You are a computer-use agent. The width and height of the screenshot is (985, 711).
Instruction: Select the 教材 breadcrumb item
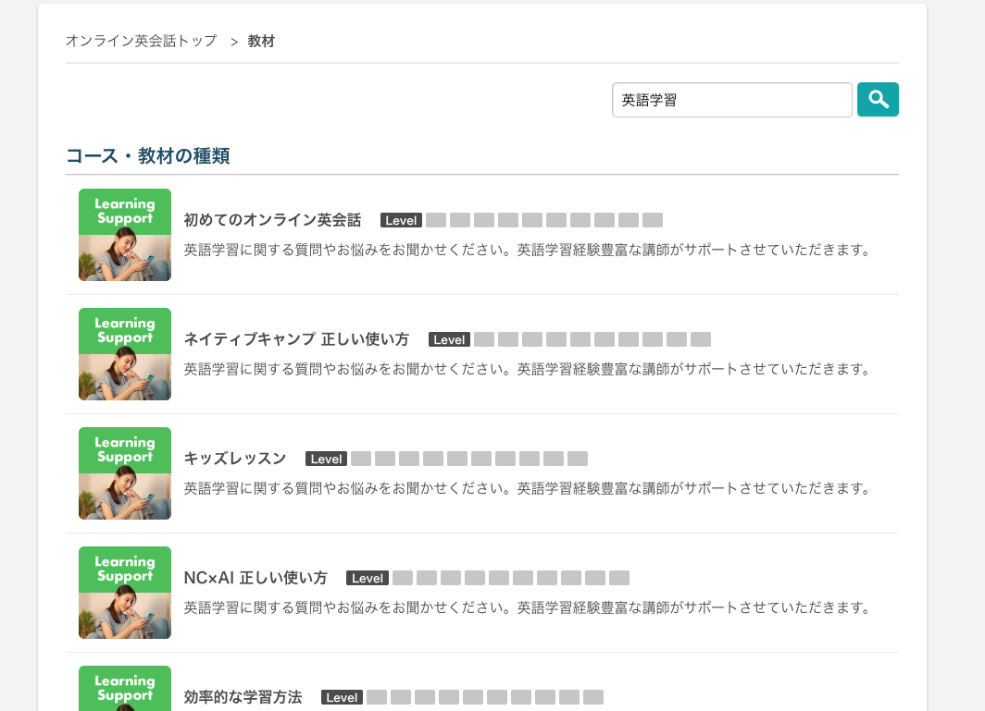pyautogui.click(x=261, y=41)
